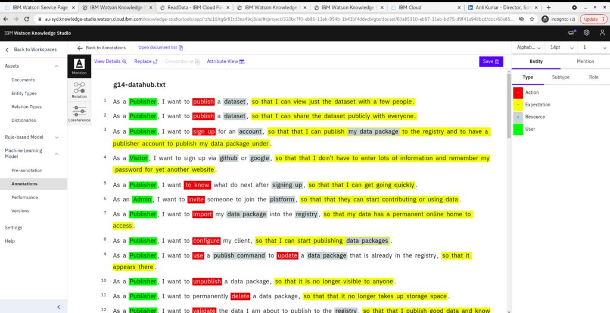Click the settings gear in the header

[587, 33]
